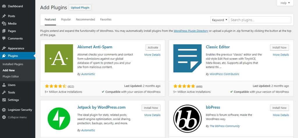Activate the Akismet Anti-Spam plugin
Screen dimensions: 298x138
[x=153, y=47]
